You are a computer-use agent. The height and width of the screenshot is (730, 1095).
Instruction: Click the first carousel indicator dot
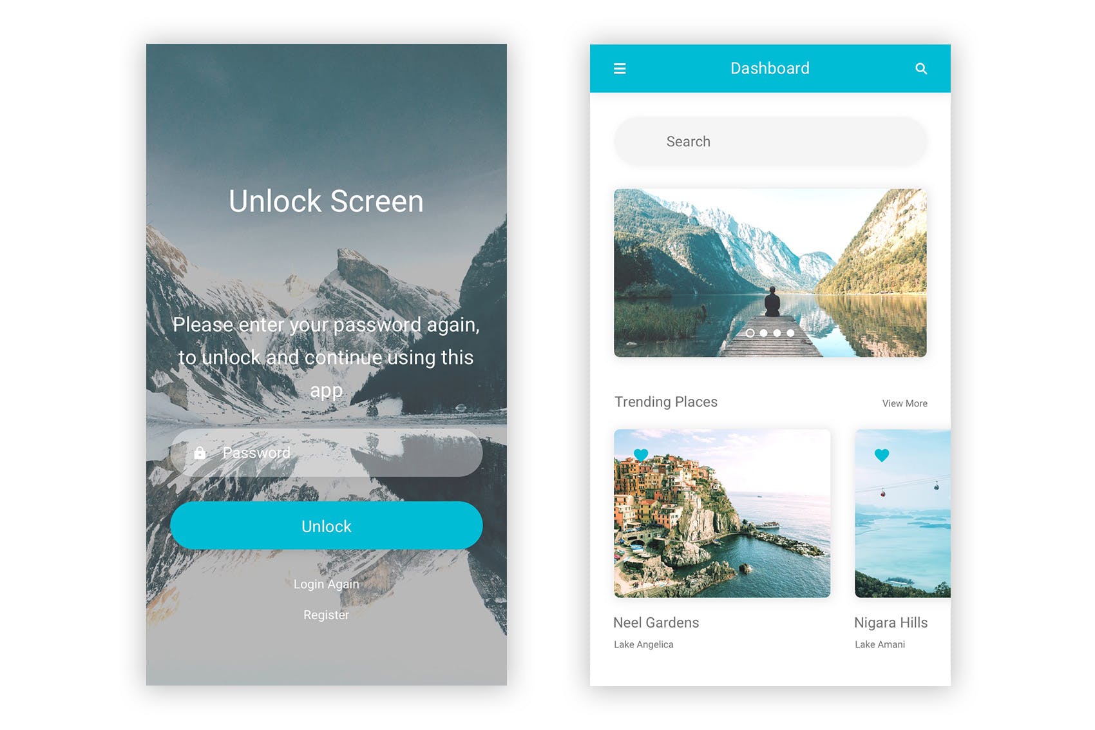tap(751, 334)
